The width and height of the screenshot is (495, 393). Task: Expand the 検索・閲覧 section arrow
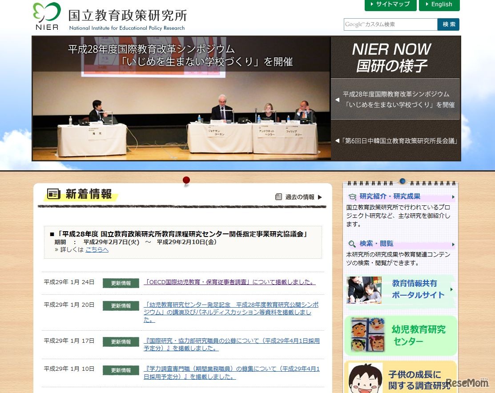[453, 244]
